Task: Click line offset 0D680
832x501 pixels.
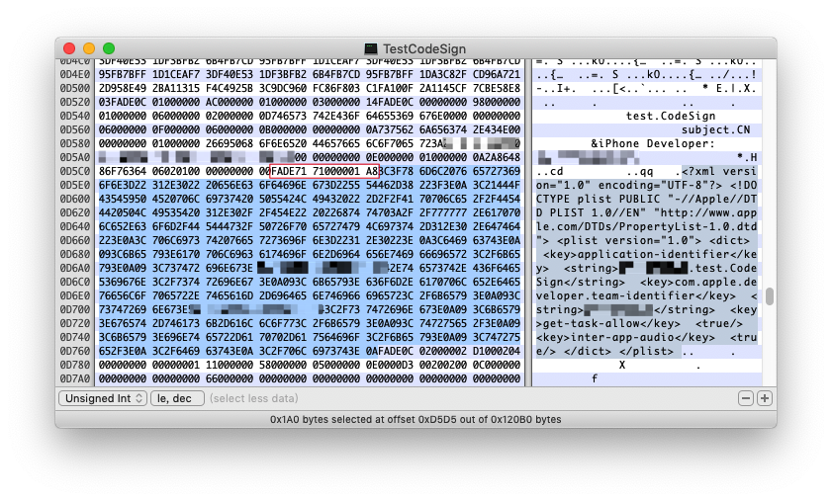Action: coord(75,254)
